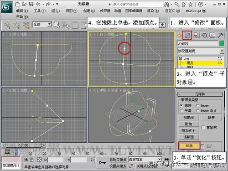Image resolution: width=228 pixels, height=171 pixels.
Task: Open the 创建(C) menu
Action: 89,11
